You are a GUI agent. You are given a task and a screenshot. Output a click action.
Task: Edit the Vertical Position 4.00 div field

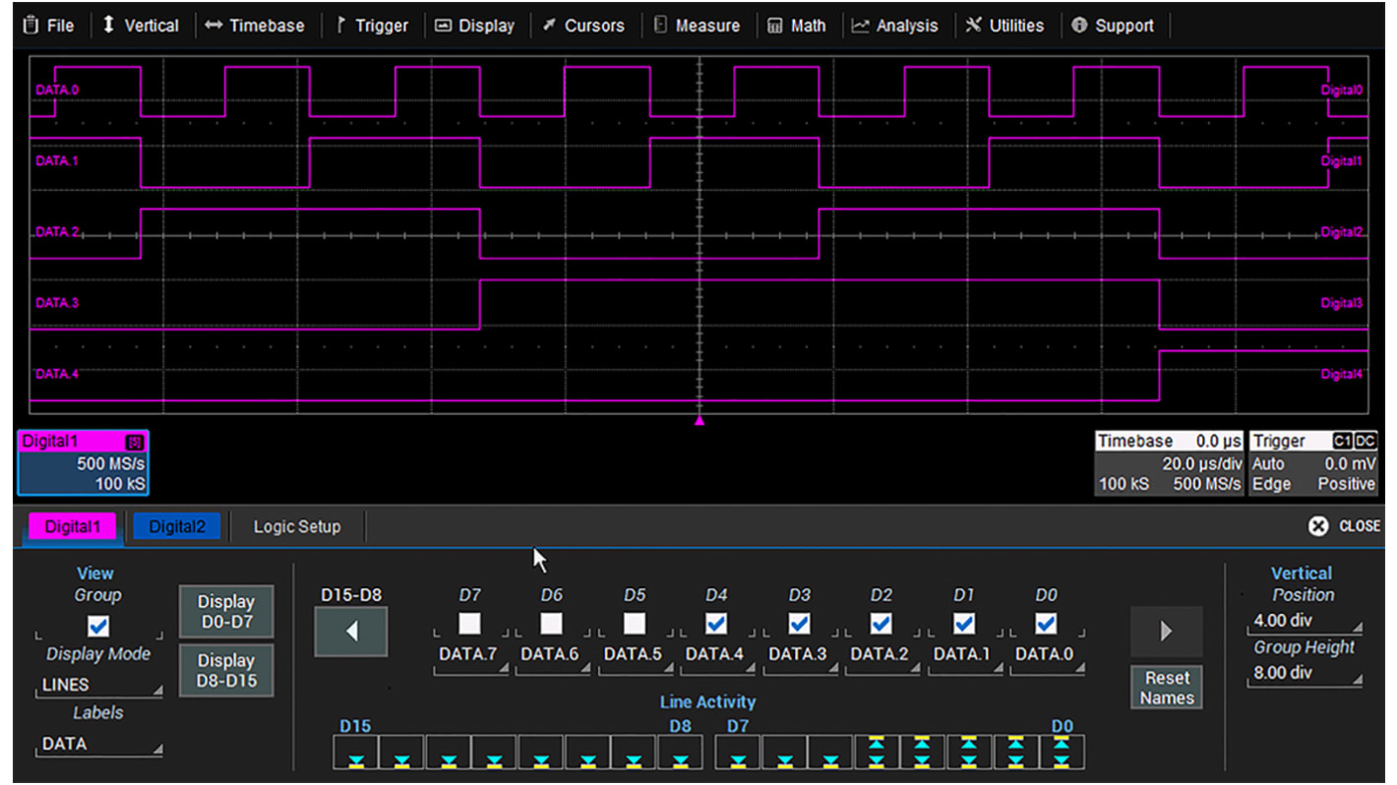click(x=1305, y=621)
